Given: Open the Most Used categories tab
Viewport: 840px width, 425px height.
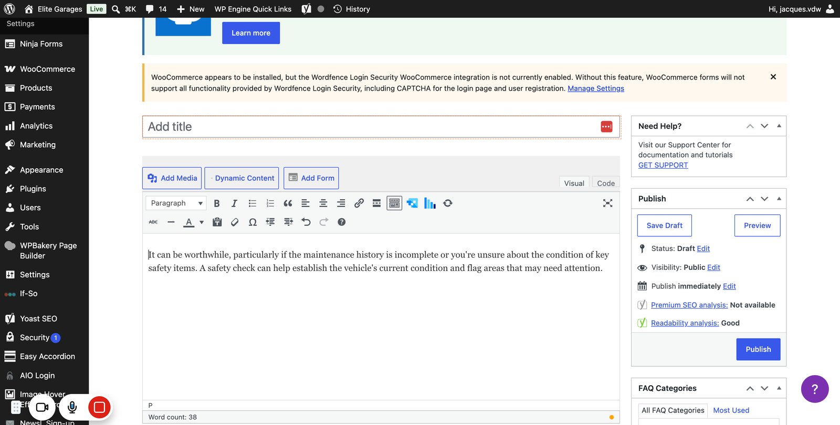Looking at the screenshot, I should [x=731, y=410].
